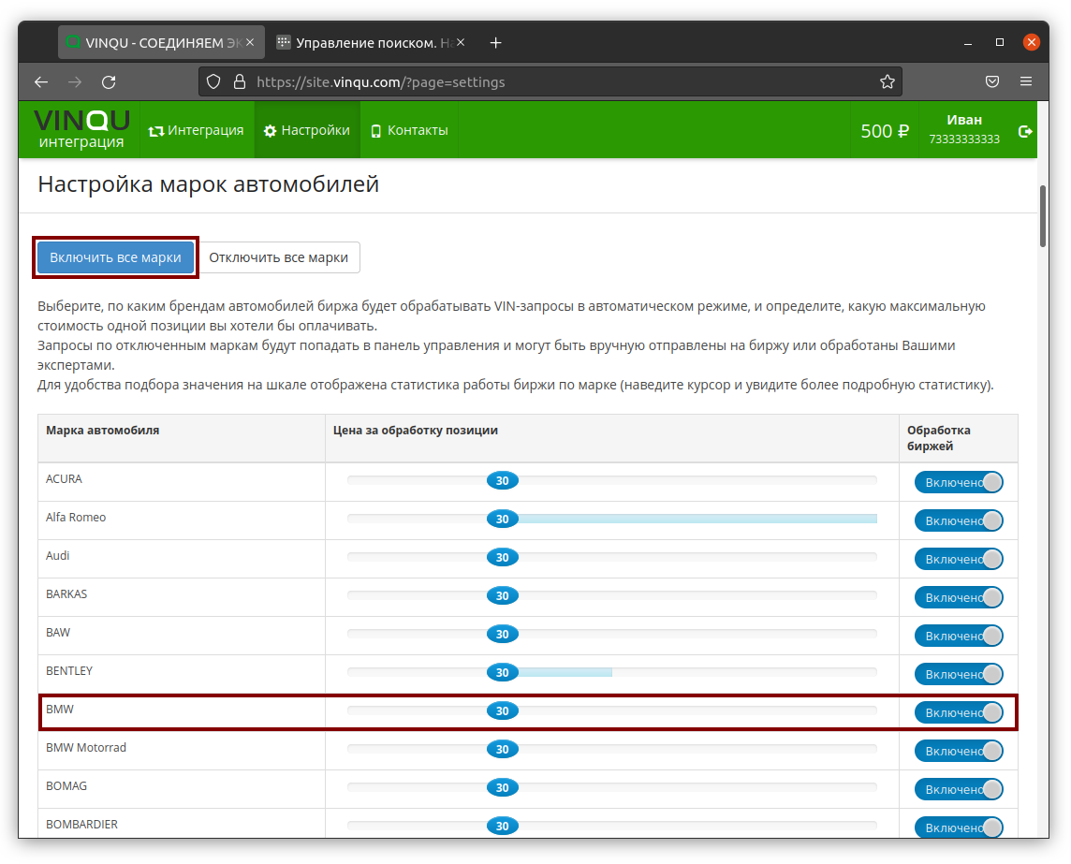Click the 500 ₽ balance

tap(885, 130)
